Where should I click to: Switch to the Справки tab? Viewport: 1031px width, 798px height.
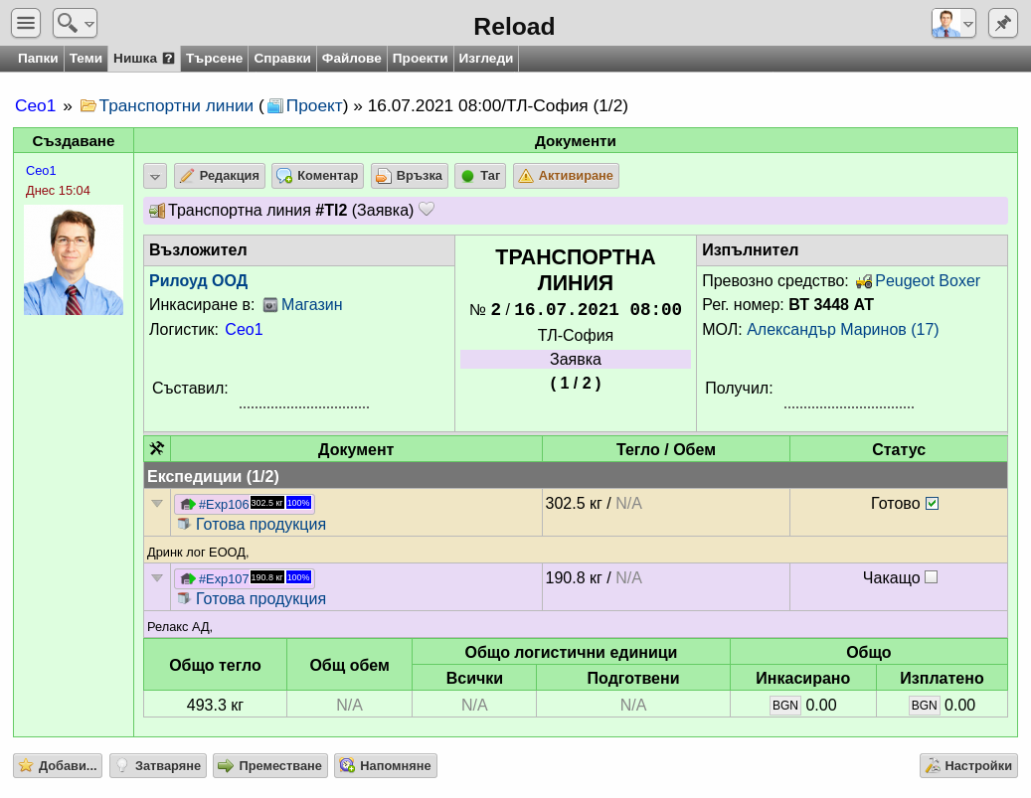point(282,59)
